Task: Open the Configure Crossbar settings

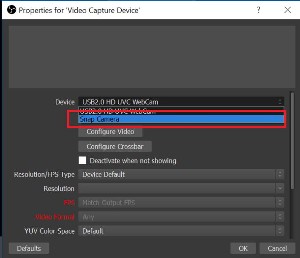Action: pos(115,147)
